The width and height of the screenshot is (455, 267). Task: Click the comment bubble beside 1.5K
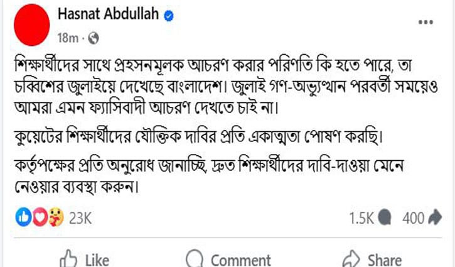[386, 218]
